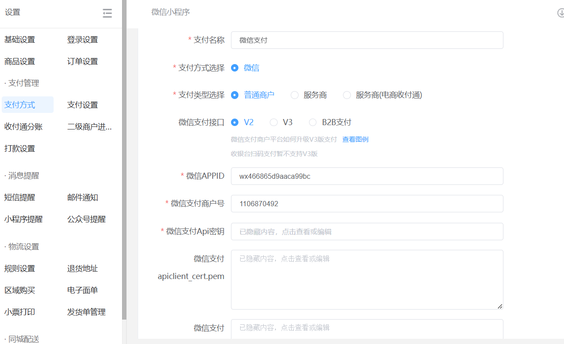
Task: Click the 微信支付商户号 input field
Action: (x=367, y=204)
